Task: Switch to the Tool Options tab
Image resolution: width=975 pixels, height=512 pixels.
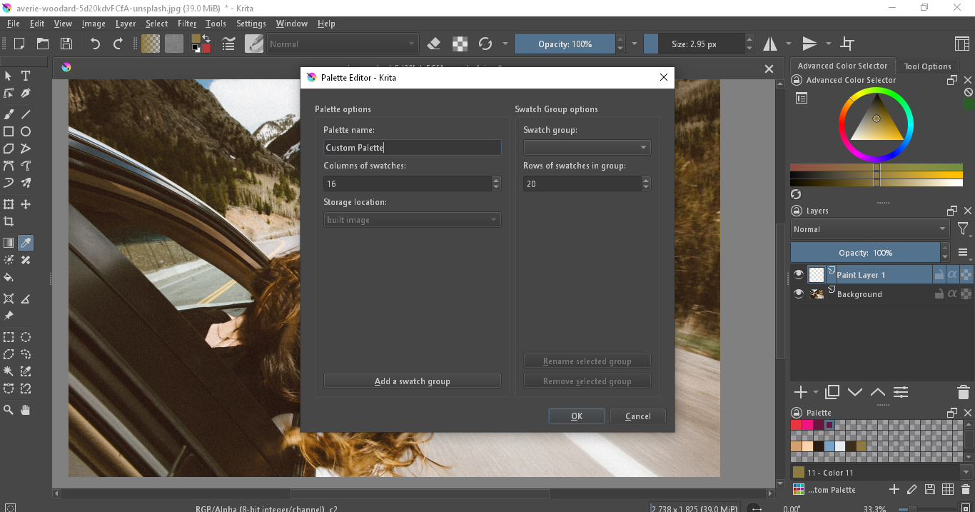Action: (927, 66)
